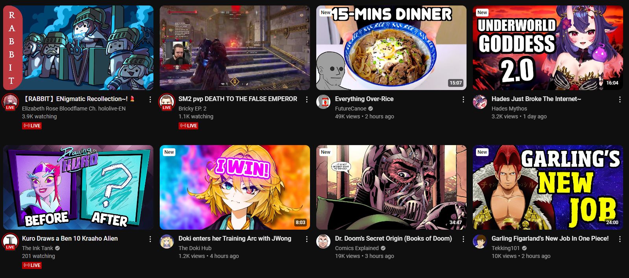The width and height of the screenshot is (629, 278).
Task: Open more options for SM2 pvp video
Action: pyautogui.click(x=306, y=99)
